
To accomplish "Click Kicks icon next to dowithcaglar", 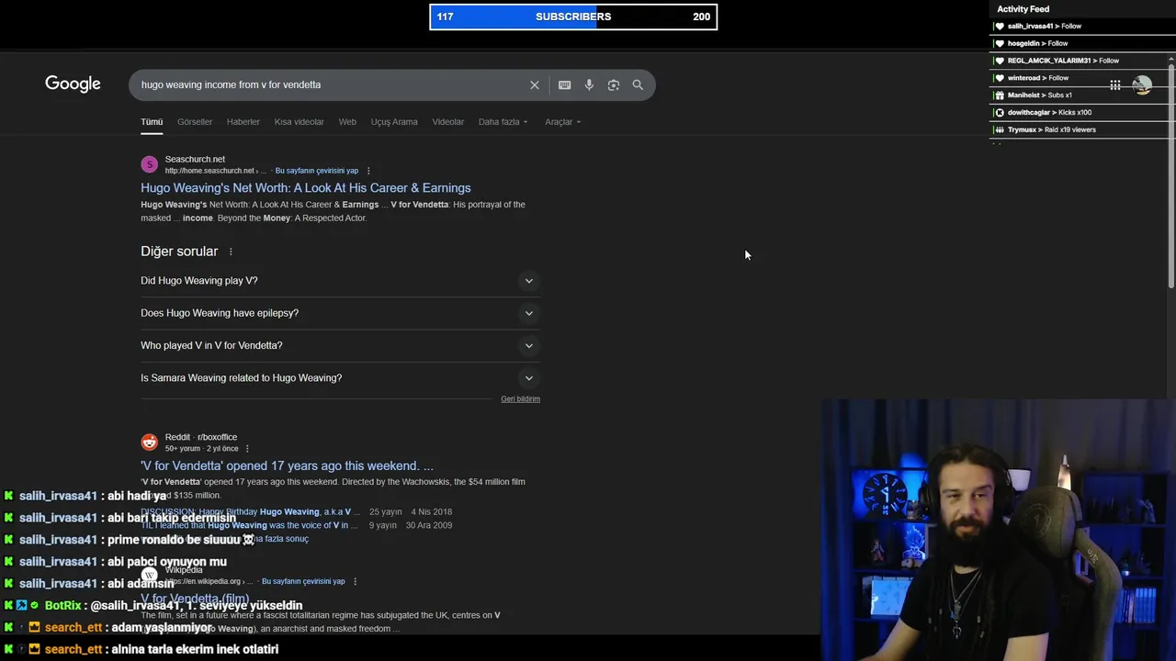I will [1000, 113].
